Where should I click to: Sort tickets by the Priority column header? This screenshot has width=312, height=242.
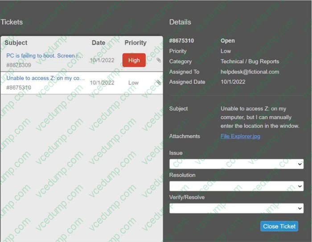(x=135, y=43)
